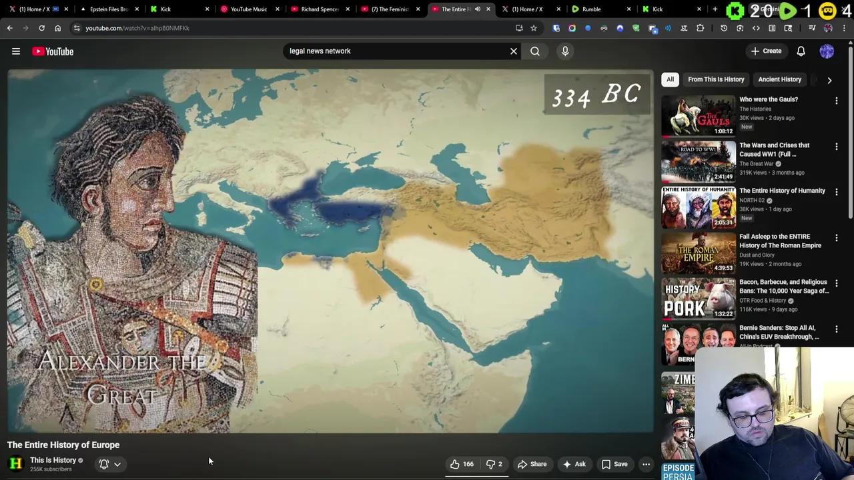Screen dimensions: 854x480
Task: Open the developer code brackets extension icon
Action: [x=756, y=28]
